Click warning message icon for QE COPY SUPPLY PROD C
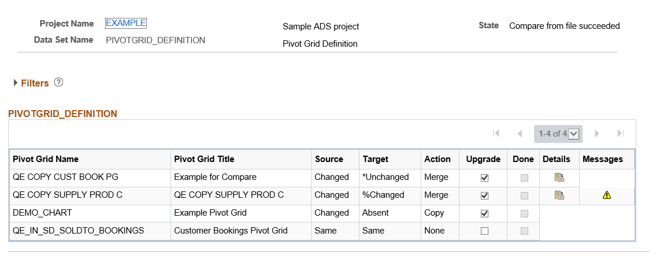 pyautogui.click(x=607, y=195)
